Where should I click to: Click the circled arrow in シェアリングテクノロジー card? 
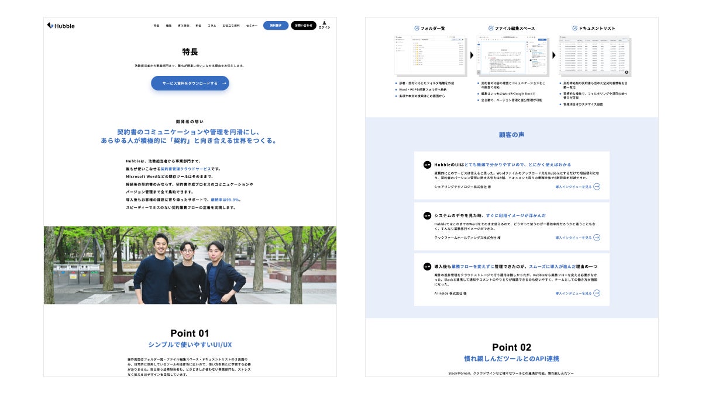pyautogui.click(x=597, y=187)
